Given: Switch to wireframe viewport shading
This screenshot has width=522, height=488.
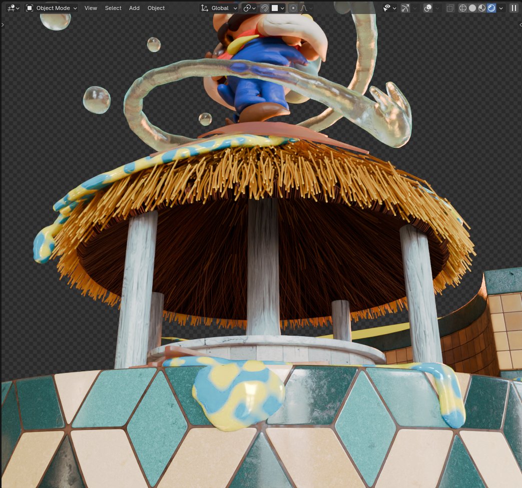Looking at the screenshot, I should 463,8.
